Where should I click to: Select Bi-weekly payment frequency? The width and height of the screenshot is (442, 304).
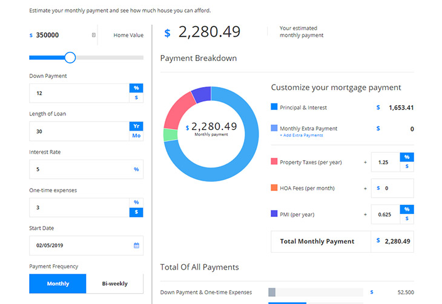tap(115, 283)
